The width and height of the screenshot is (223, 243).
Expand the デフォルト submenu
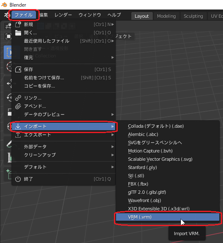tap(64, 167)
